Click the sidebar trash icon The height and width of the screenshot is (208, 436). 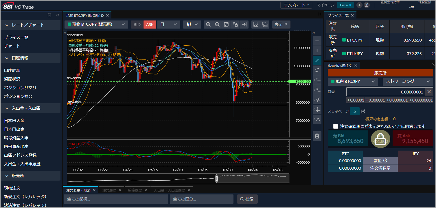(49, 15)
